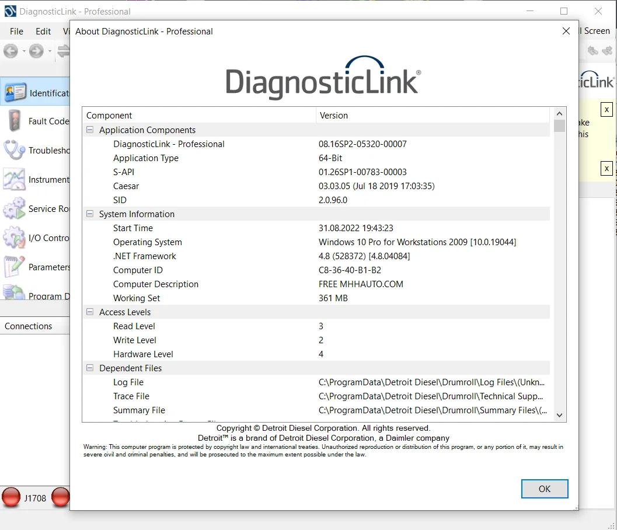The height and width of the screenshot is (530, 617).
Task: Select the S-API component row
Action: tap(316, 172)
